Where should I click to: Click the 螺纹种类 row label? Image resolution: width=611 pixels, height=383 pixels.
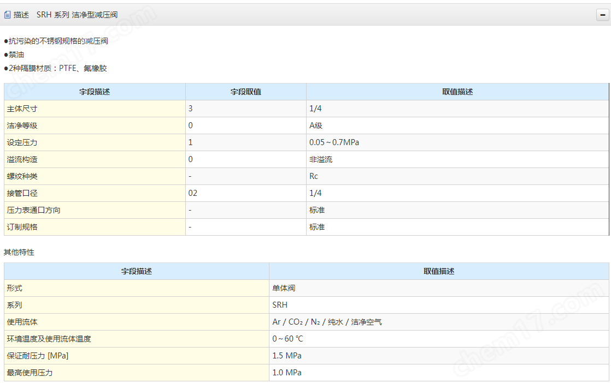point(22,177)
